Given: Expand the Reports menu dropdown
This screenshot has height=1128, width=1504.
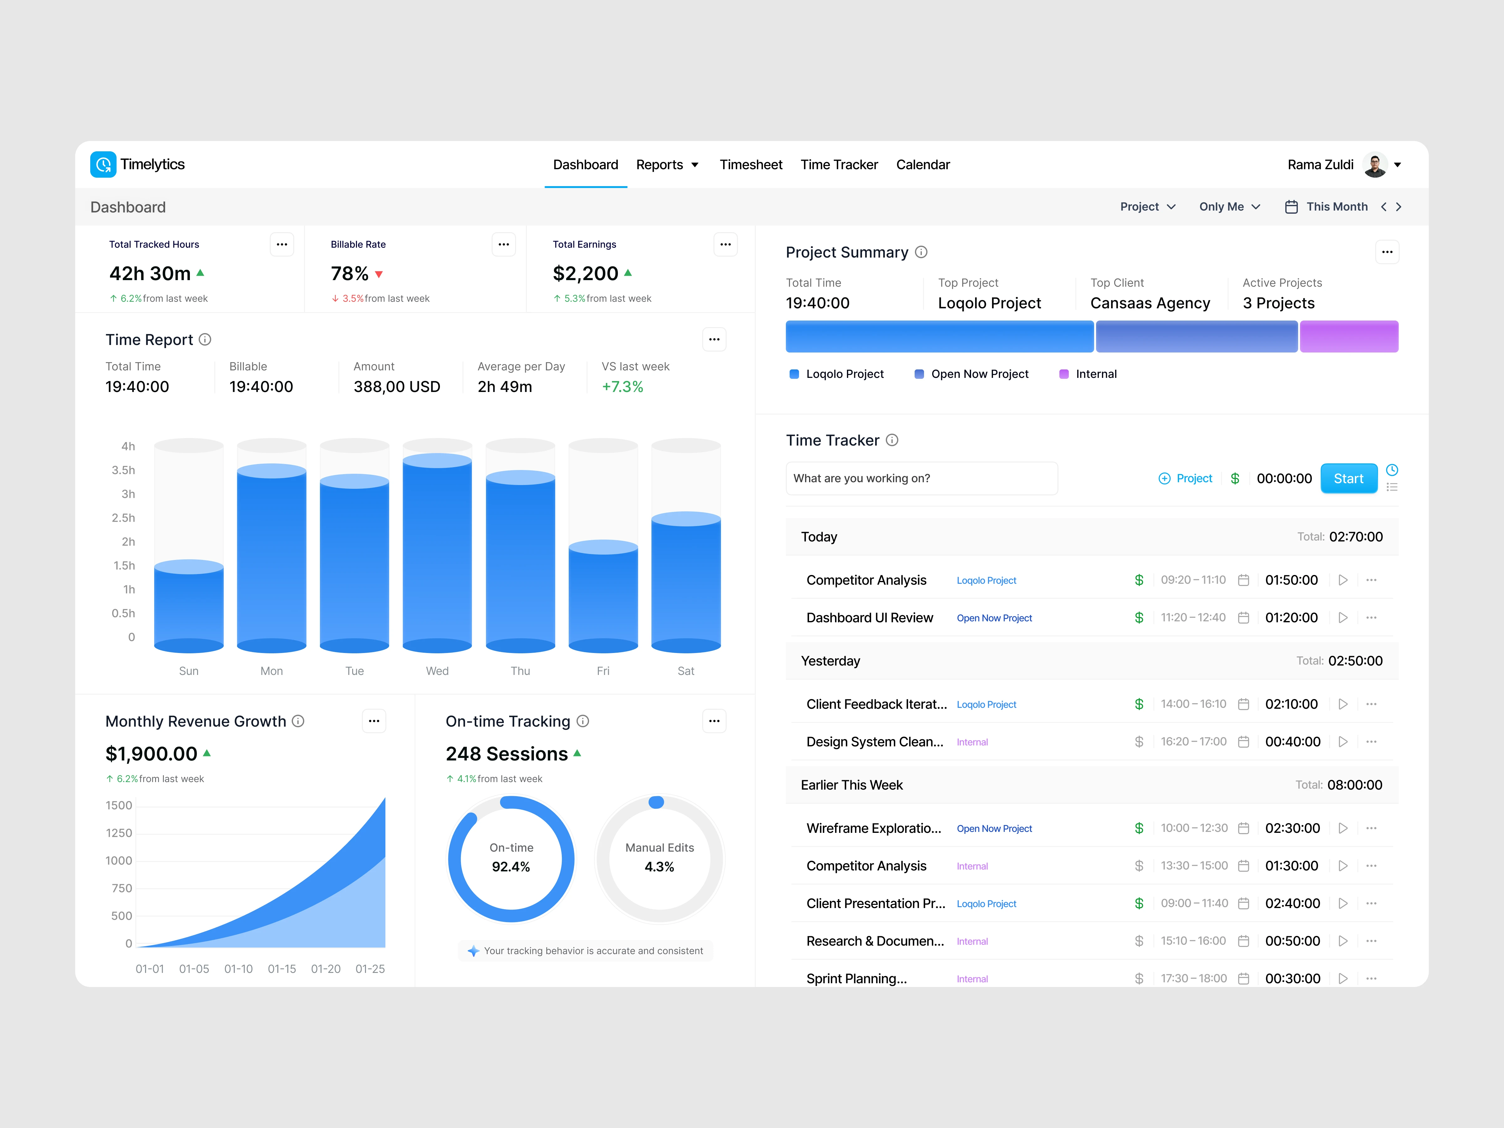Looking at the screenshot, I should (667, 164).
